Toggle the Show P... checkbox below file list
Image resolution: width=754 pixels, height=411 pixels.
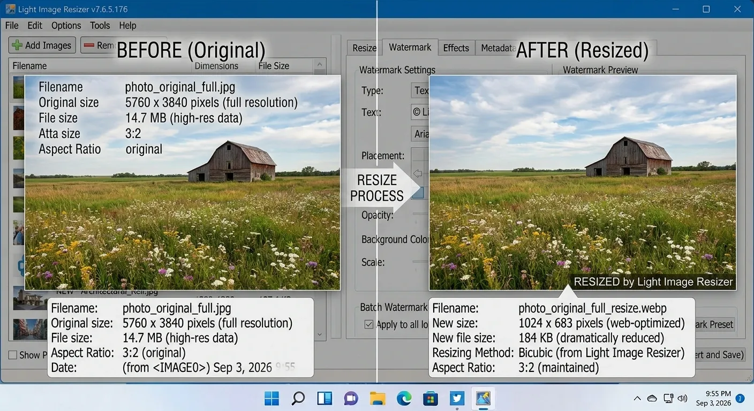pos(13,355)
